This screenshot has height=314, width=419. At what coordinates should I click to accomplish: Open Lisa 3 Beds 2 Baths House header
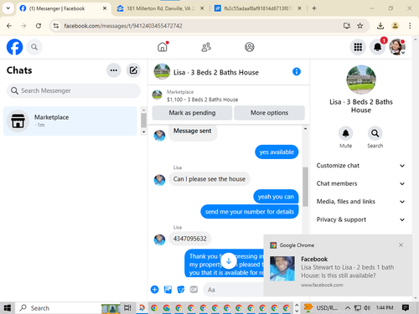[216, 72]
